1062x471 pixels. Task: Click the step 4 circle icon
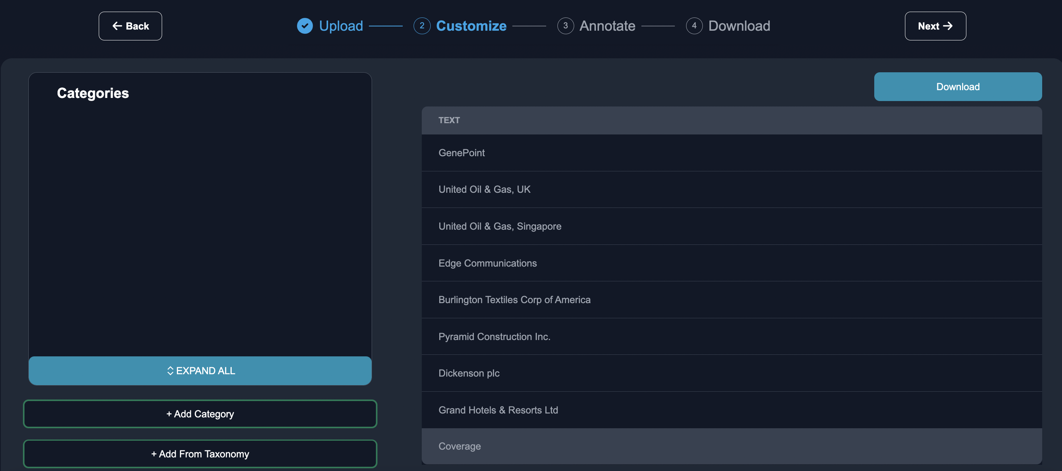point(694,26)
